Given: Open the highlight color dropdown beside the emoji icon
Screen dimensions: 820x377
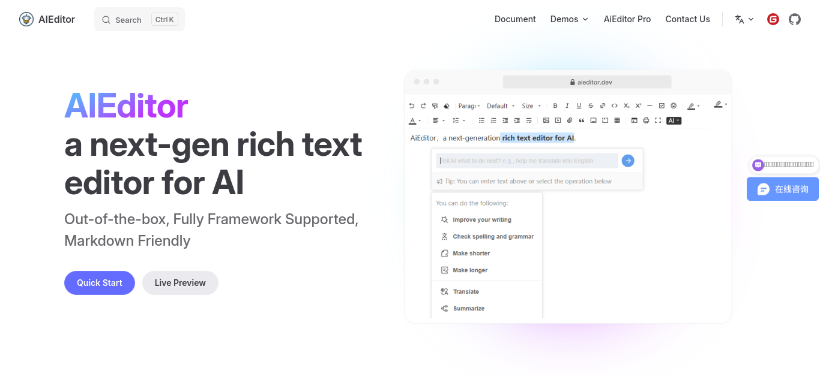Looking at the screenshot, I should 693,106.
